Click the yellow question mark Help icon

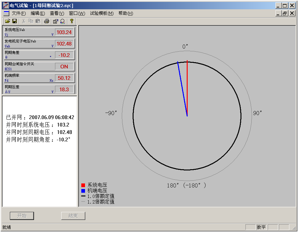coord(71,21)
